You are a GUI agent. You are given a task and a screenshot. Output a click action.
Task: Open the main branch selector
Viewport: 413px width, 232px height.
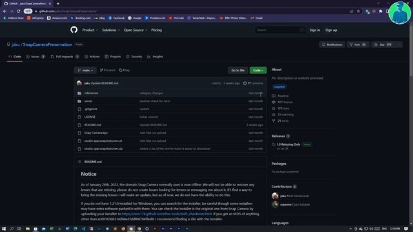click(x=85, y=70)
